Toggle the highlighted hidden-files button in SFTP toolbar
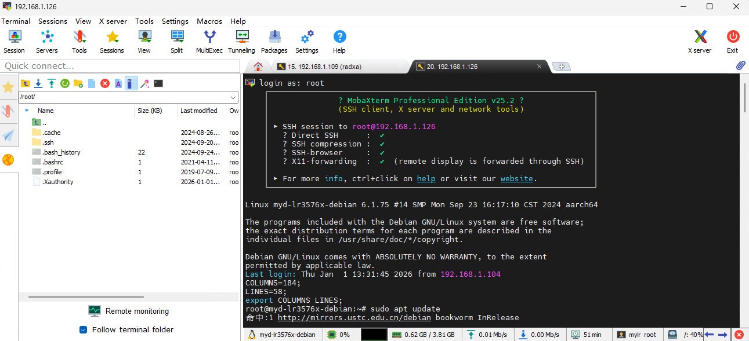 (131, 83)
